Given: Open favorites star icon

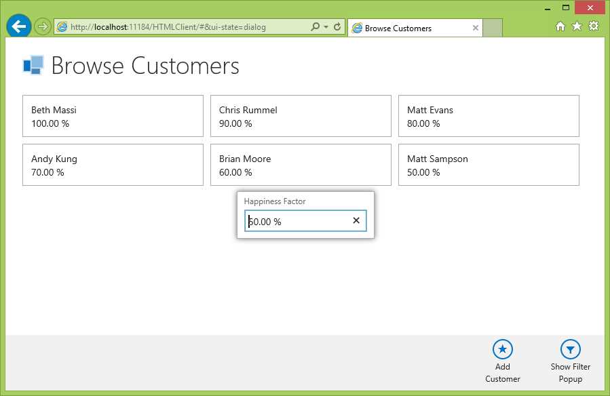Looking at the screenshot, I should click(x=577, y=26).
